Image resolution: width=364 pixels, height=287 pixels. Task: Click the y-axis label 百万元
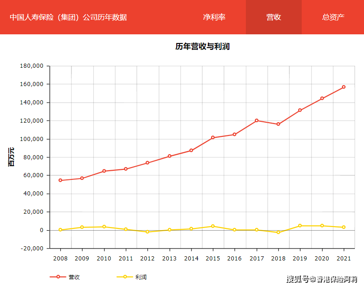[11, 157]
